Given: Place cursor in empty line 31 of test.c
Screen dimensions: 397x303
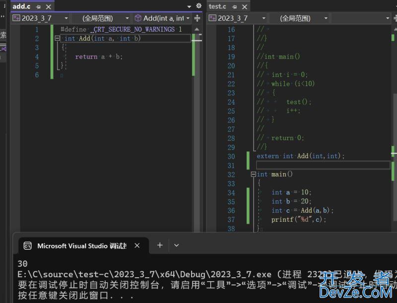Looking at the screenshot, I should [323, 165].
